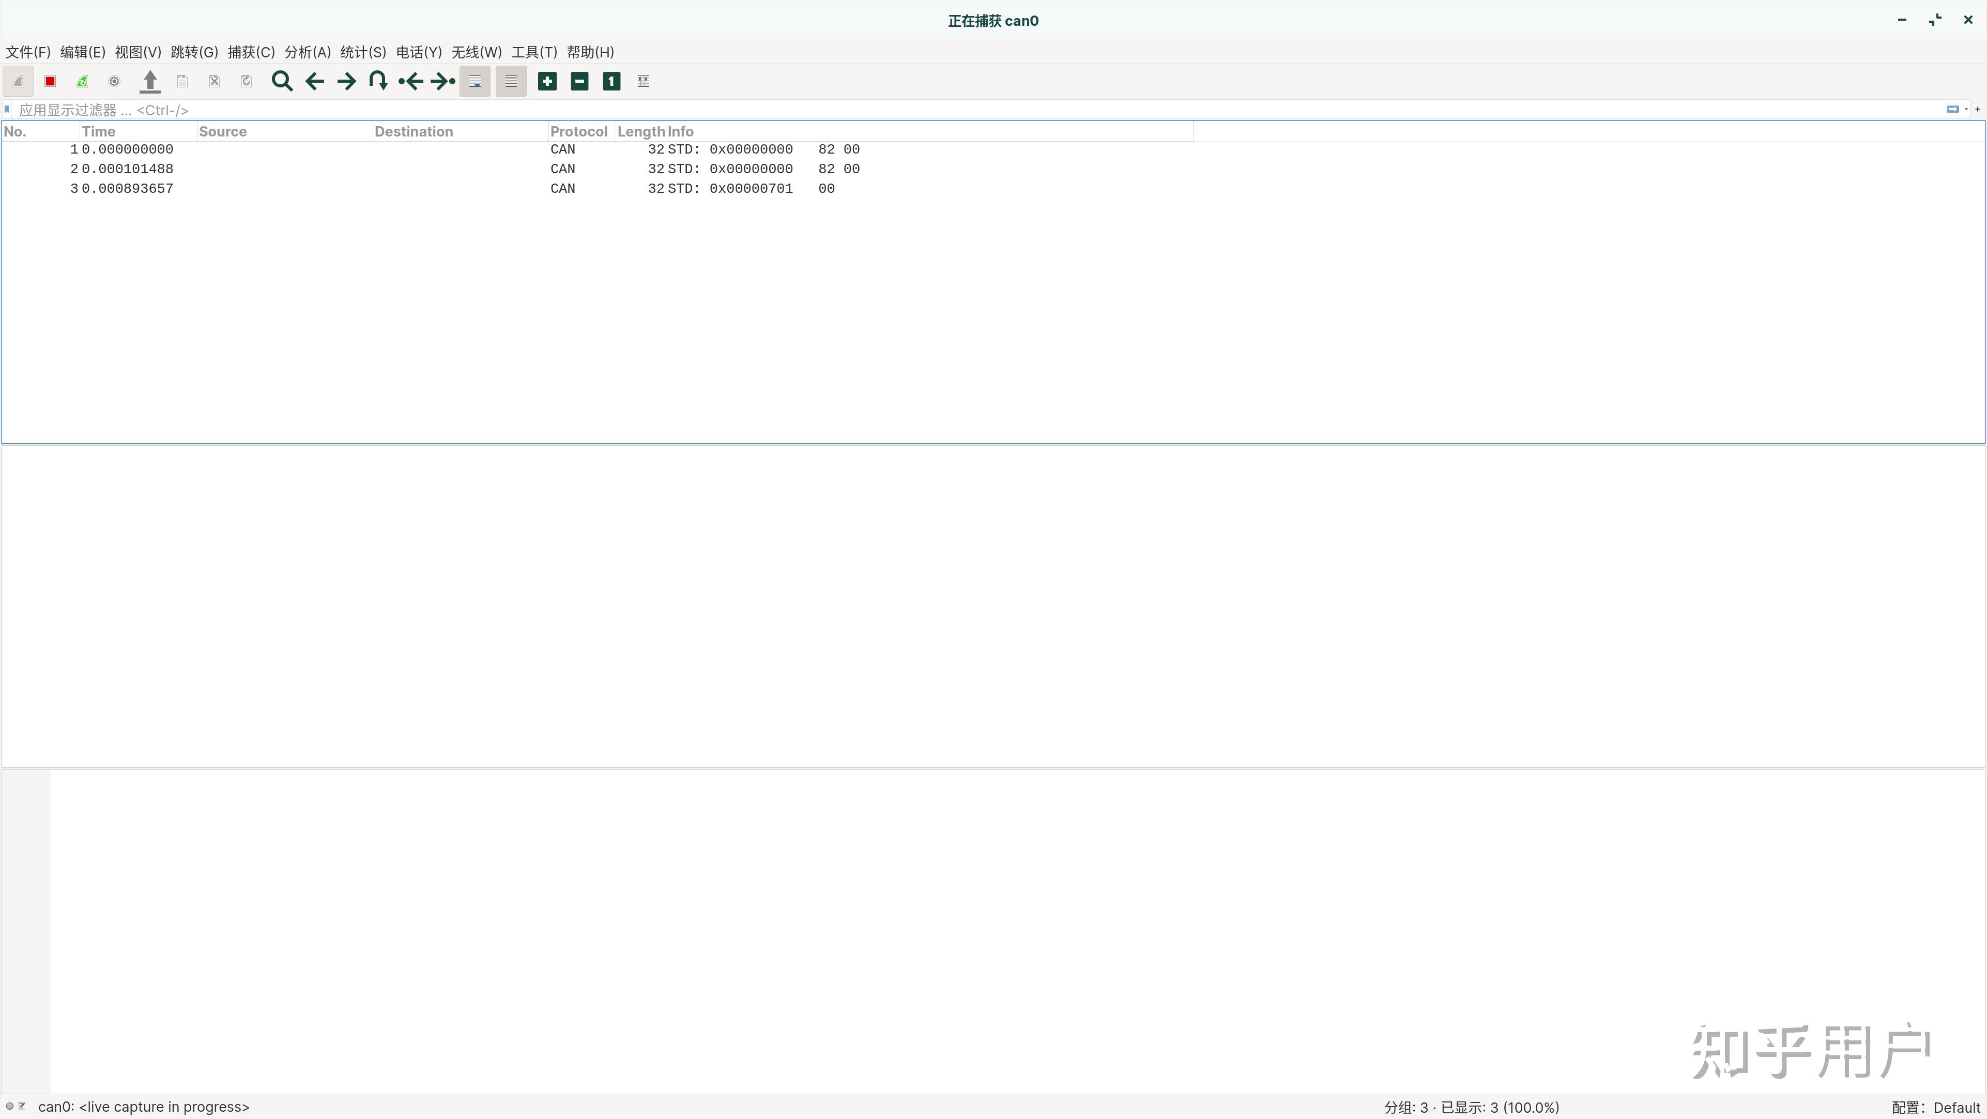Open display filter bookmark menu

7,110
